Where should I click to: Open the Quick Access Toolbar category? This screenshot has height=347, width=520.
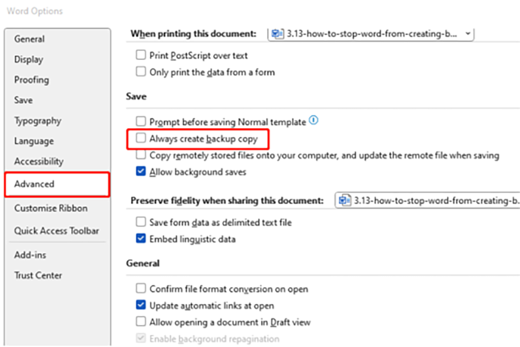point(56,231)
